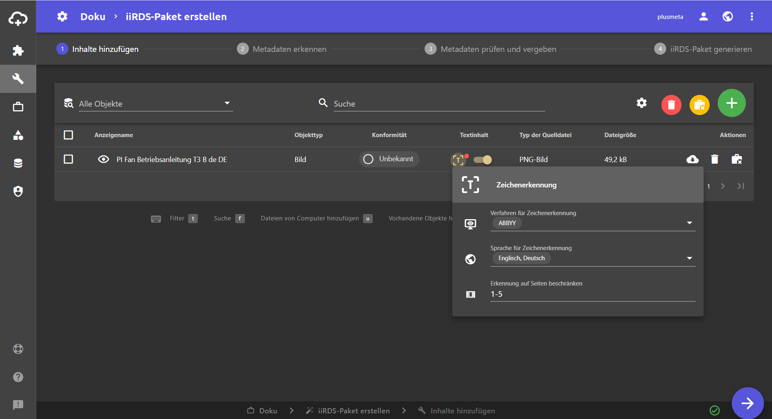Click iiRDS-Paket erstellen in bottom breadcrumb
772x419 pixels.
(x=348, y=411)
